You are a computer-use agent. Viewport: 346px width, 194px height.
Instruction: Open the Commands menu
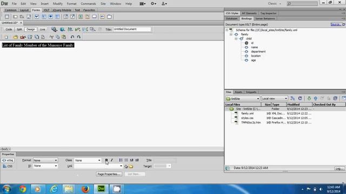pyautogui.click(x=88, y=4)
